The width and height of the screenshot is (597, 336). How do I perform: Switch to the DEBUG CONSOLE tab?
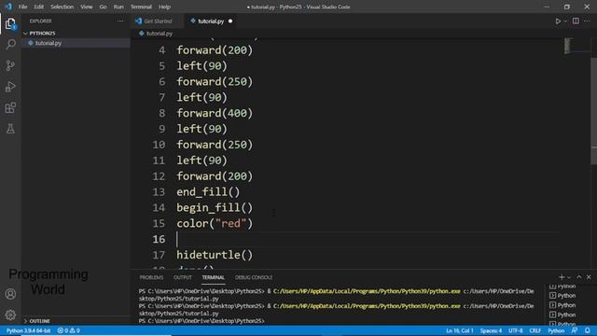[x=254, y=277]
